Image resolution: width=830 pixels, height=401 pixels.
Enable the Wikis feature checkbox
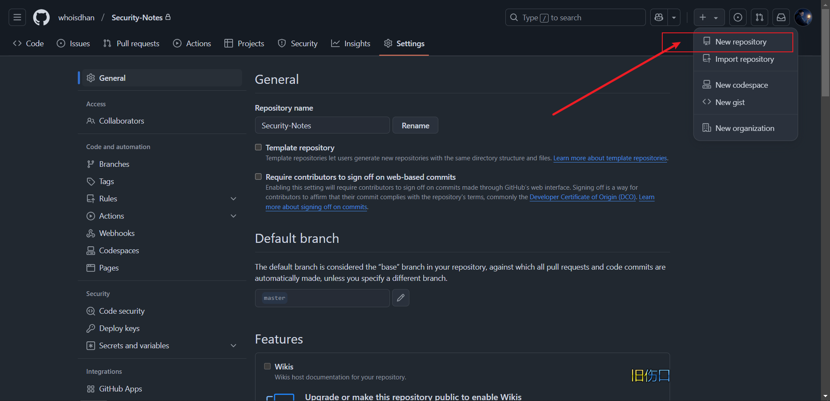tap(268, 366)
